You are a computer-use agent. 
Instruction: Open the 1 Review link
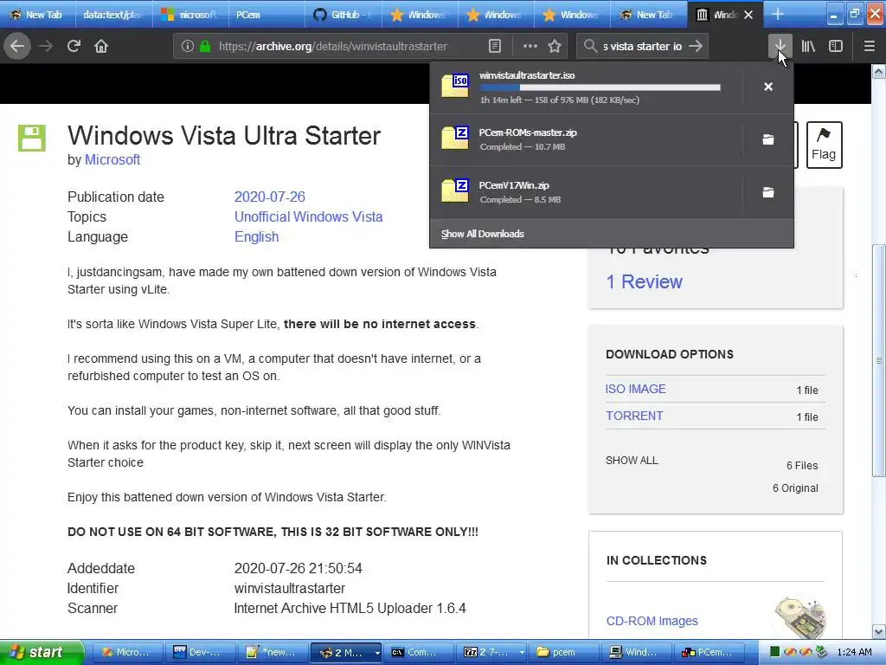(x=644, y=281)
